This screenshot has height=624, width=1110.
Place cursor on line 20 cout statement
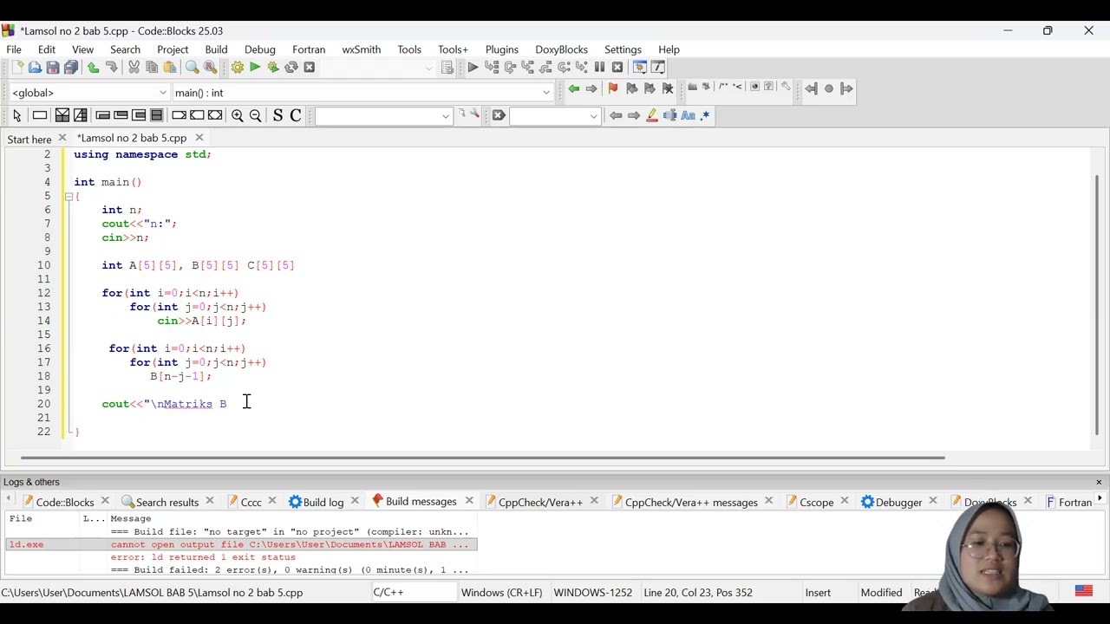[x=164, y=404]
